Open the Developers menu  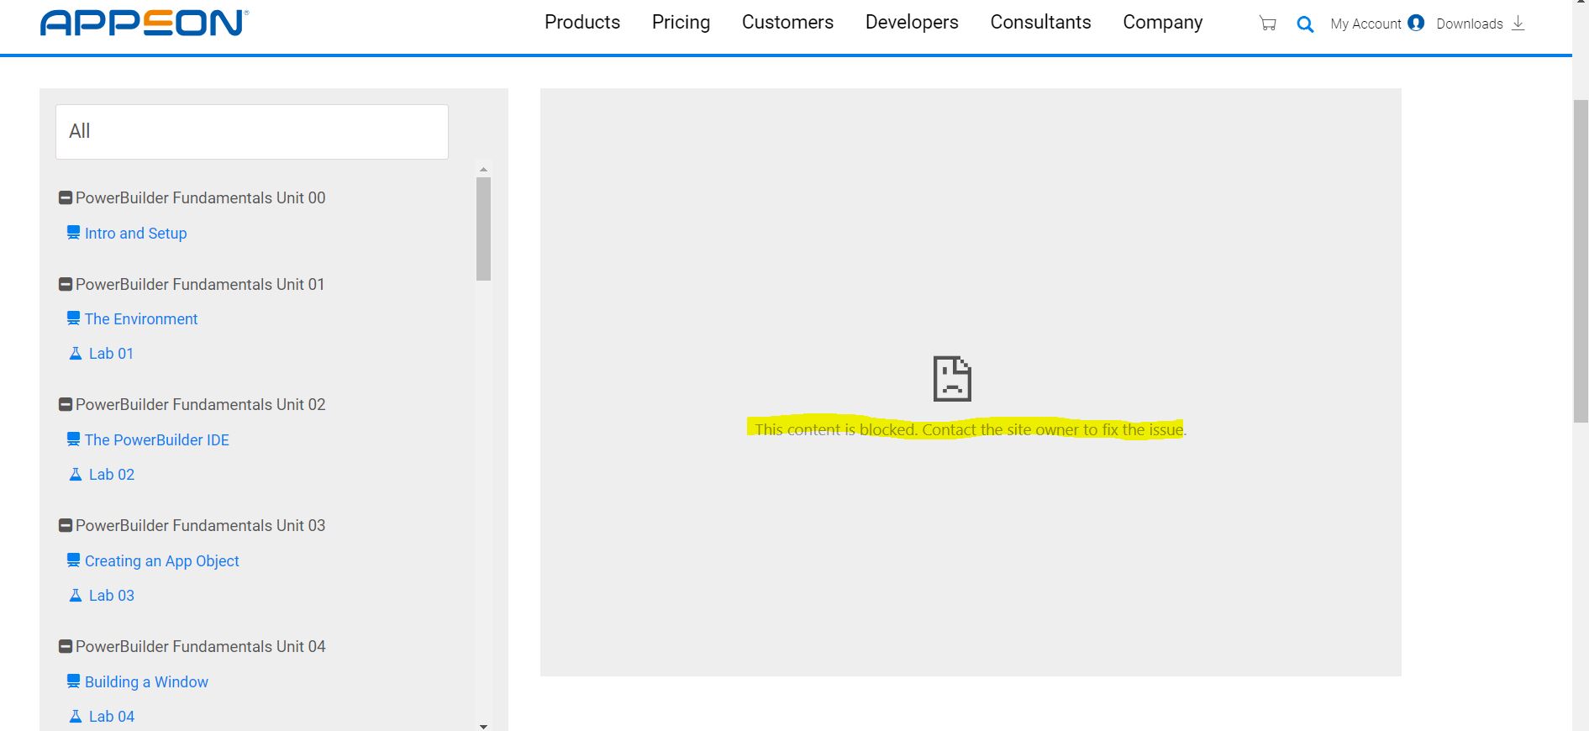[911, 23]
